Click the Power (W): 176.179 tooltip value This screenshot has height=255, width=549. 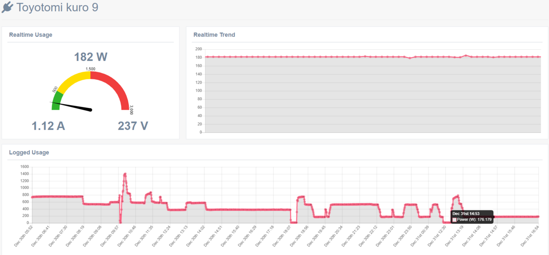coord(475,219)
